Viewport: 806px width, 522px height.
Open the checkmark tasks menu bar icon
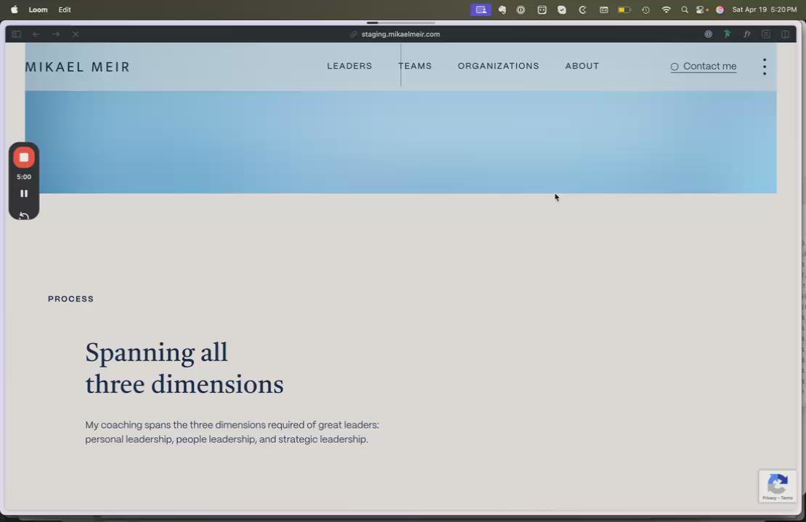[x=562, y=9]
